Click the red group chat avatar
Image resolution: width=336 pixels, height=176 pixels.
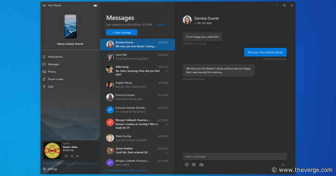click(110, 122)
